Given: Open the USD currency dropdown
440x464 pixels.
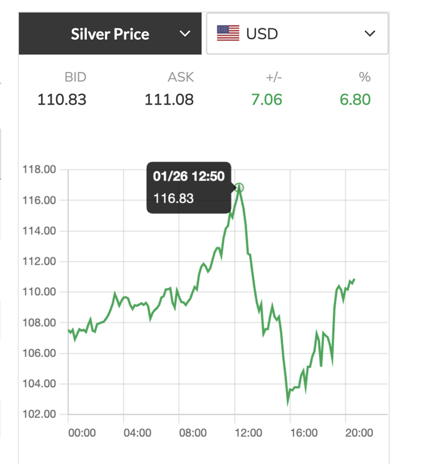Looking at the screenshot, I should (296, 33).
